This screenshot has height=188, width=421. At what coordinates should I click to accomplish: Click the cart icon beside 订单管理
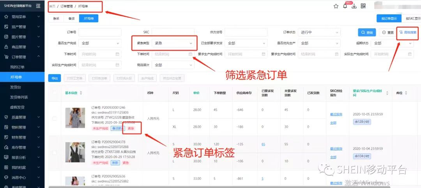coord(6,57)
